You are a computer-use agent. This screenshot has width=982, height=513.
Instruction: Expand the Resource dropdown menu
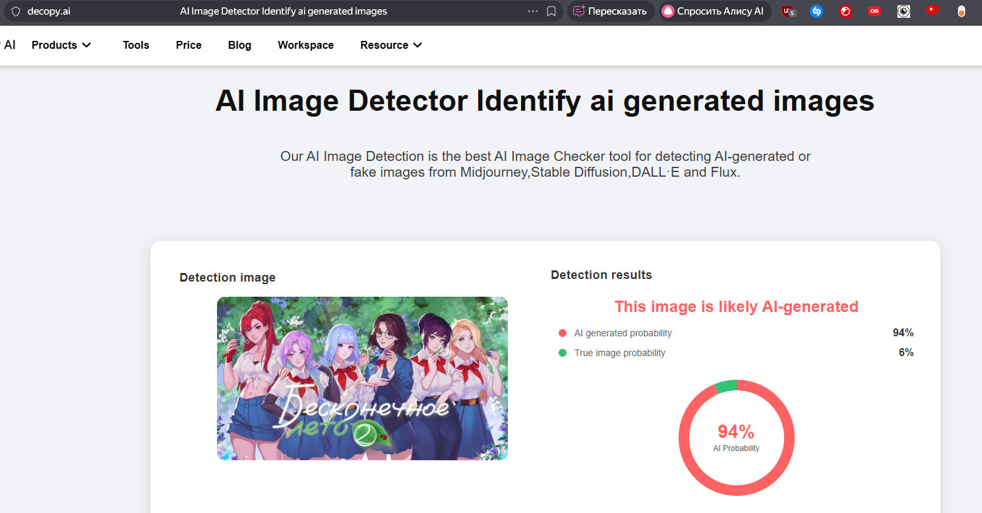coord(391,45)
